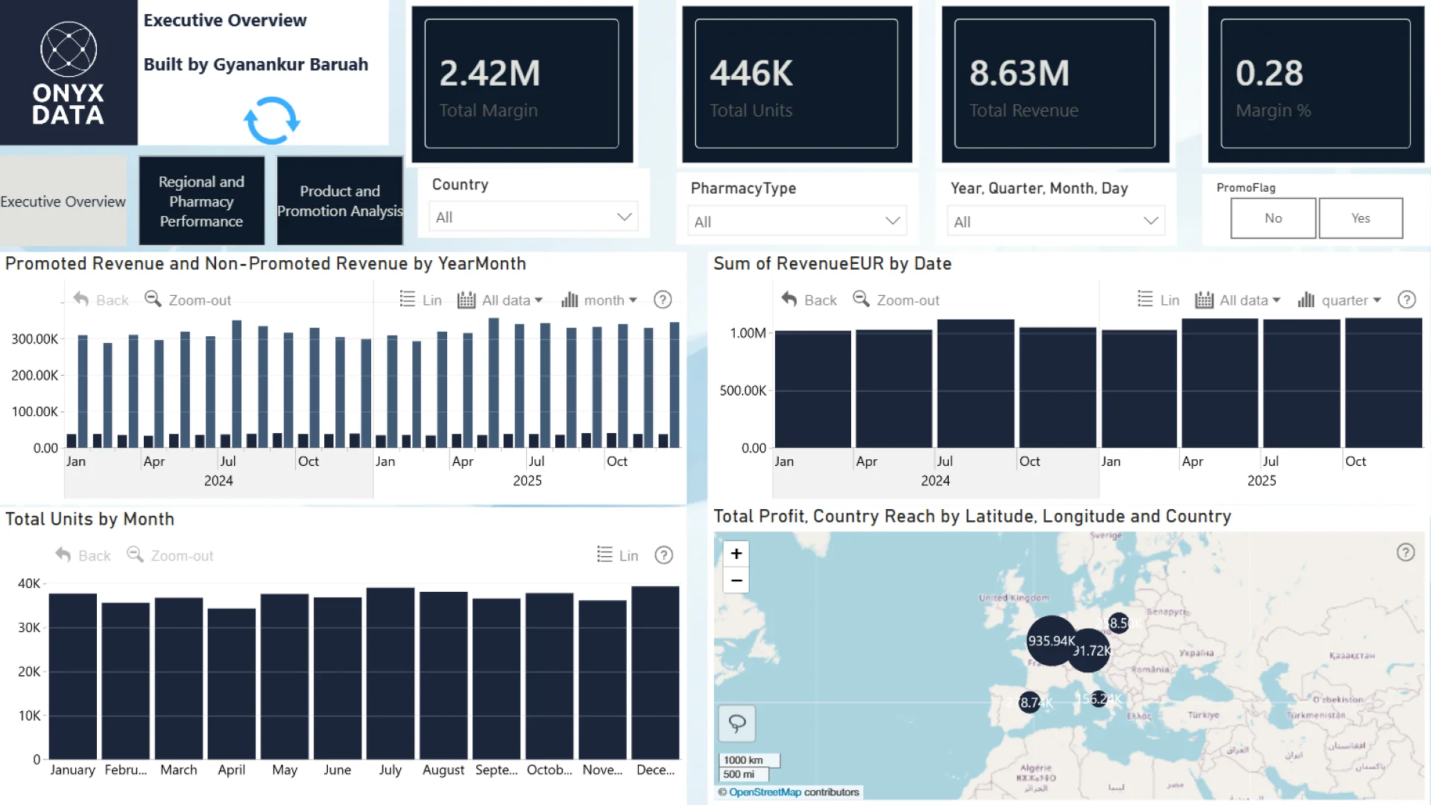
Task: Click map zoom out minus button
Action: pyautogui.click(x=736, y=581)
